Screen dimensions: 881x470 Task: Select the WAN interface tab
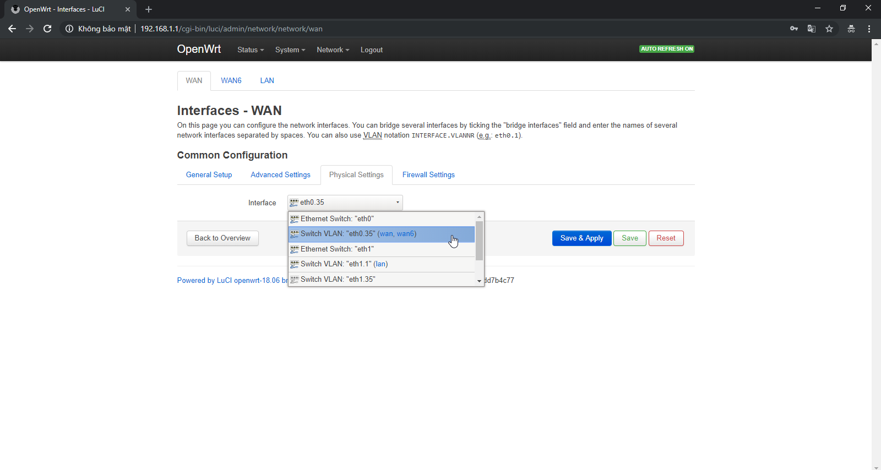[x=194, y=80]
